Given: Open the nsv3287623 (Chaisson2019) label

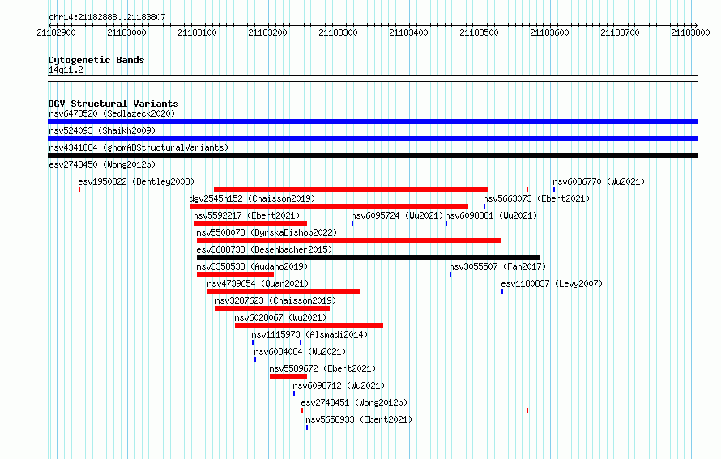Looking at the screenshot, I should pos(275,300).
